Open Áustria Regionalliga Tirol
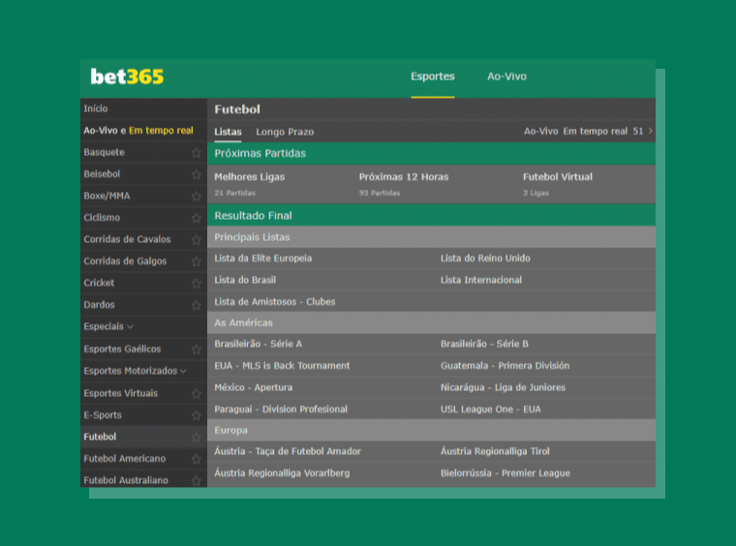This screenshot has height=546, width=736. [495, 451]
